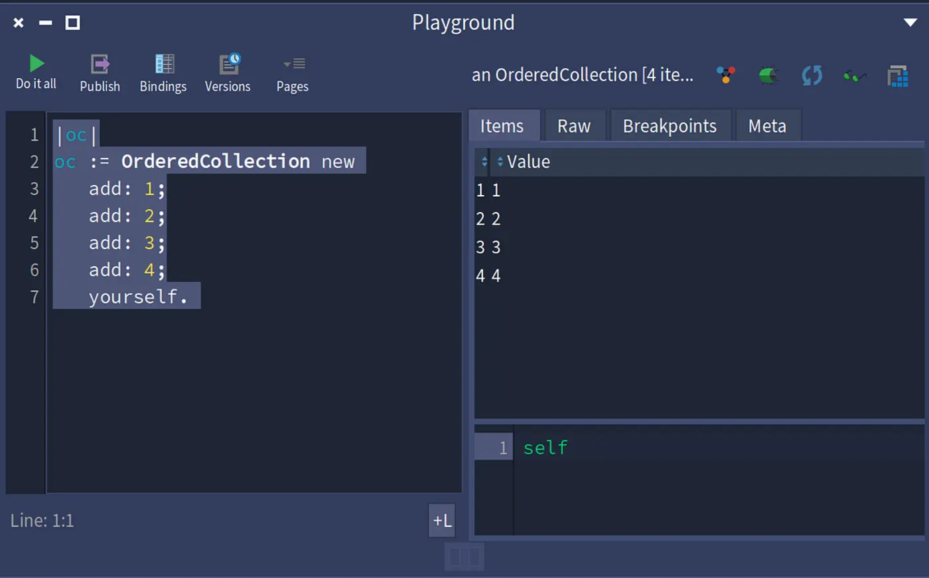929x578 pixels.
Task: Maximize the Playground window
Action: click(72, 23)
